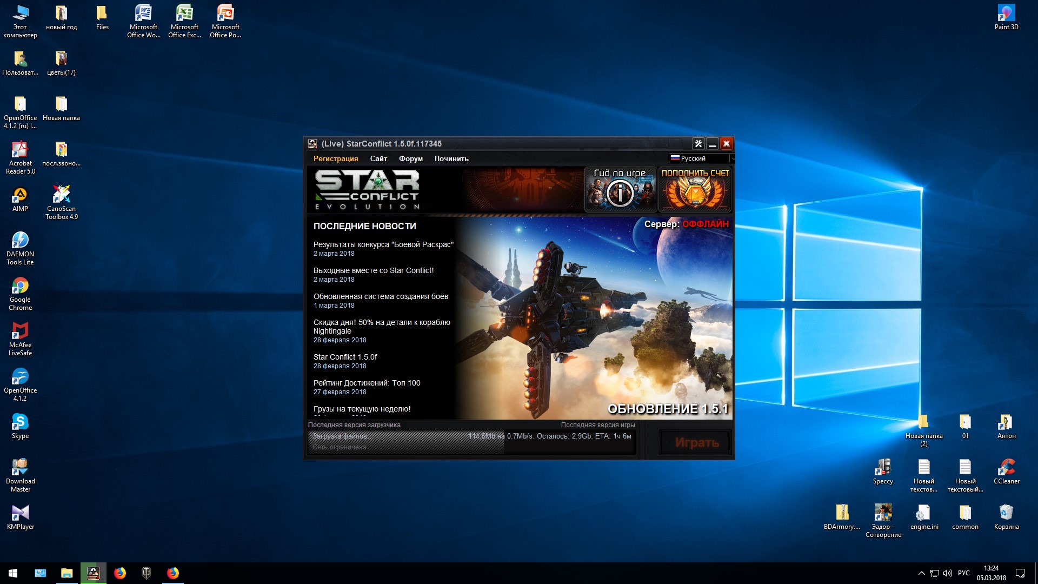Select the Microsoft Office PowerPoint shortcut
The image size is (1038, 584).
pyautogui.click(x=225, y=22)
